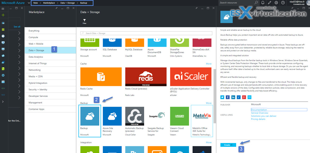Share on Twitter icon
Viewport: 310px width, 153px height.
[222, 97]
